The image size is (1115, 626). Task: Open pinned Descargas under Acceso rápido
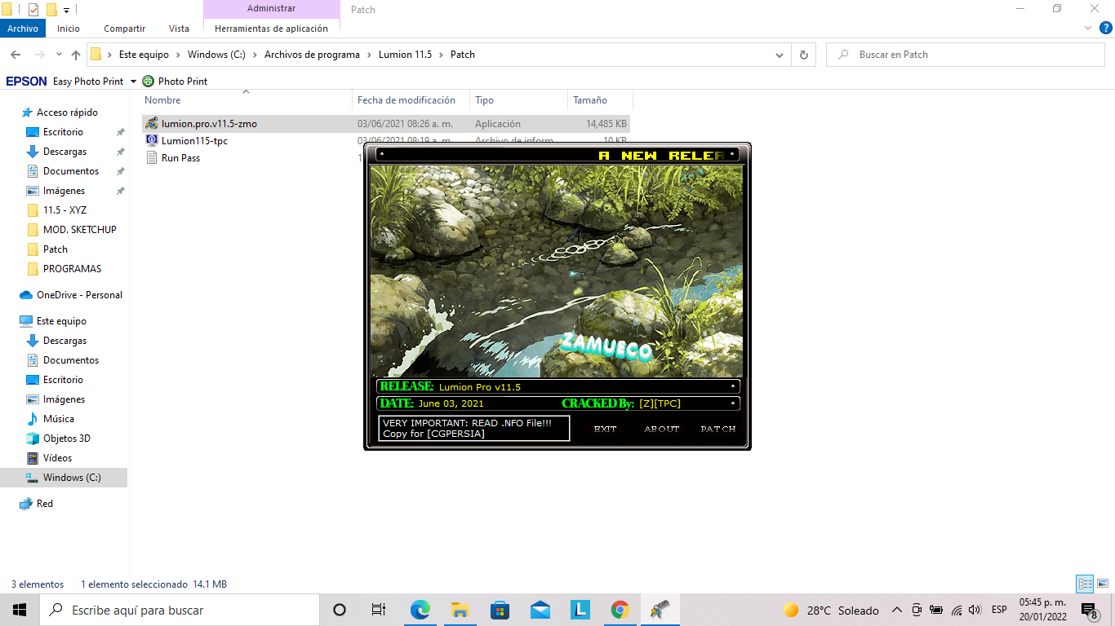pos(64,152)
